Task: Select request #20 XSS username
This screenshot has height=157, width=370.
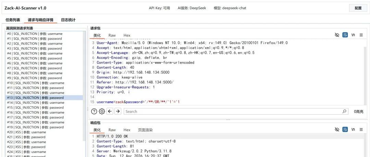Action: pos(44,132)
